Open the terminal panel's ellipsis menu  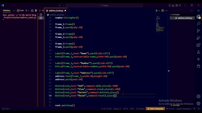tap(14, 10)
